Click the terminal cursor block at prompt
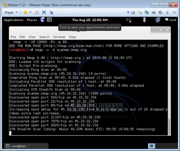This screenshot has width=180, height=151. (x=10, y=133)
